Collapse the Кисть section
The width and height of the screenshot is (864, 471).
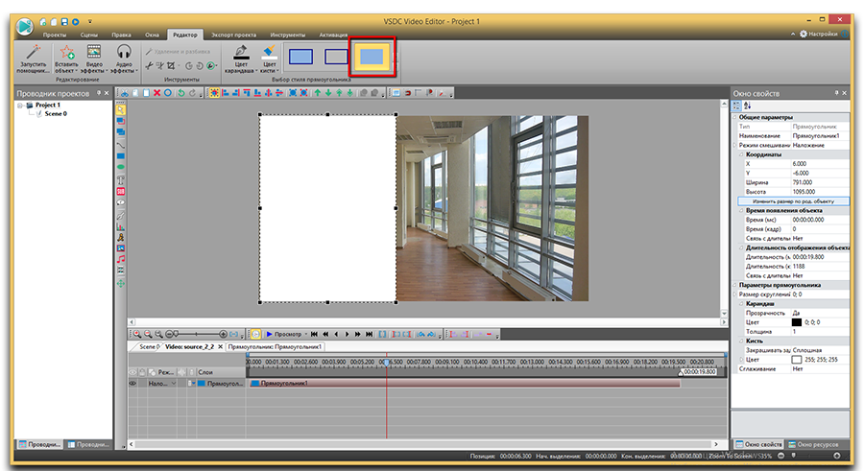[x=741, y=341]
